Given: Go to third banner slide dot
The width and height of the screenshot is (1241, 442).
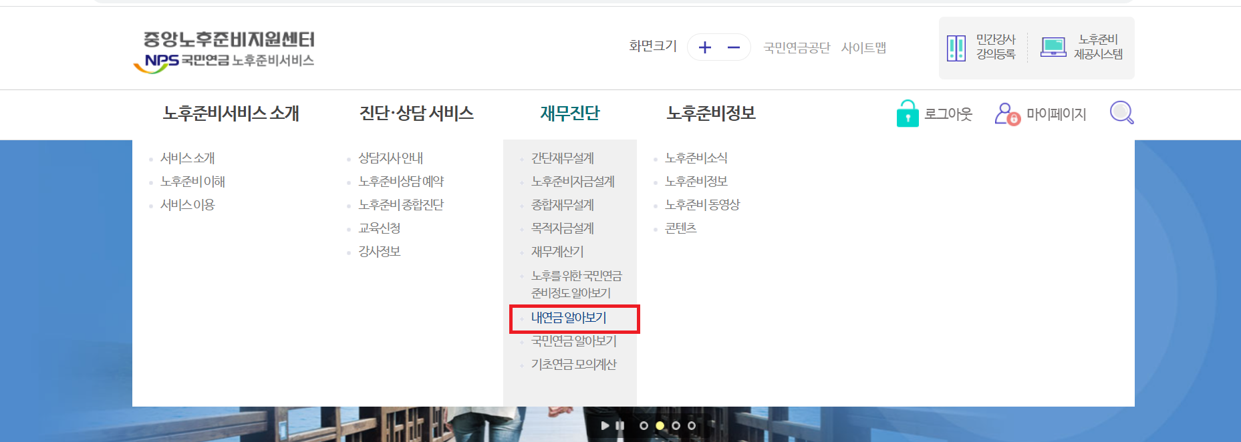Looking at the screenshot, I should click(x=676, y=425).
